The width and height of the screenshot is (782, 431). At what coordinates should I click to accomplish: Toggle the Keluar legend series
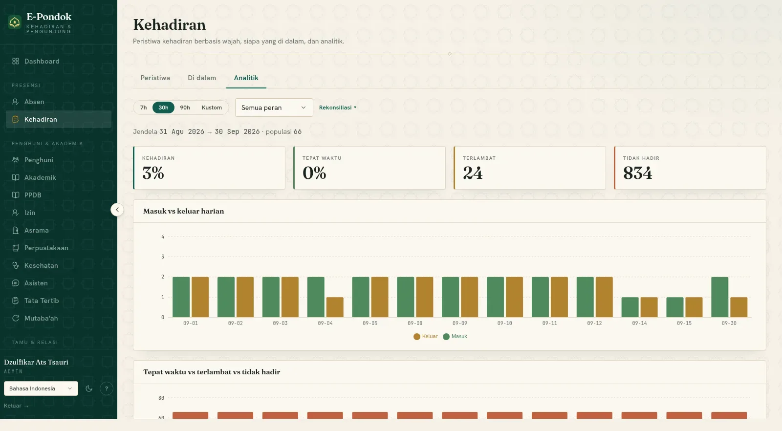(x=426, y=336)
